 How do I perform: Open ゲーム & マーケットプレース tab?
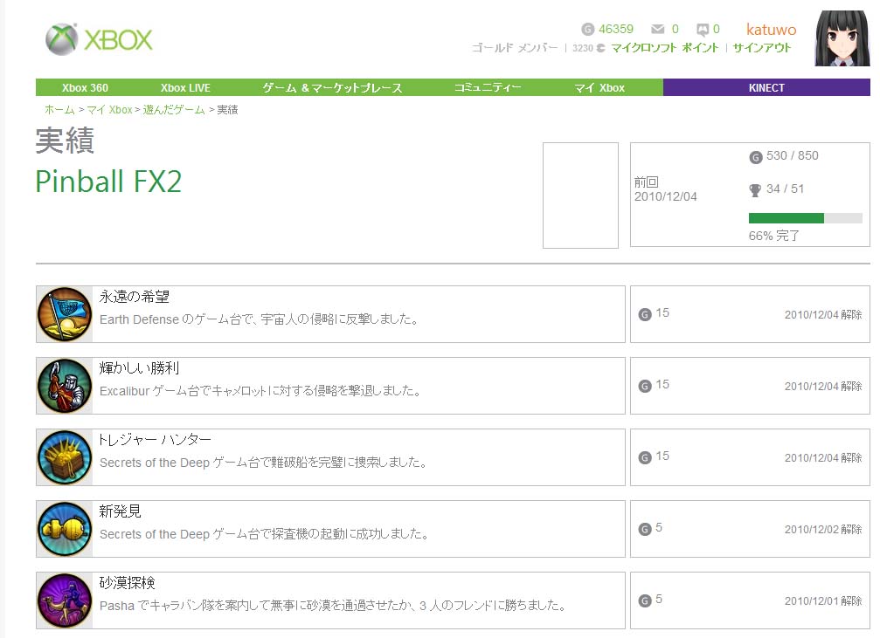coord(332,88)
